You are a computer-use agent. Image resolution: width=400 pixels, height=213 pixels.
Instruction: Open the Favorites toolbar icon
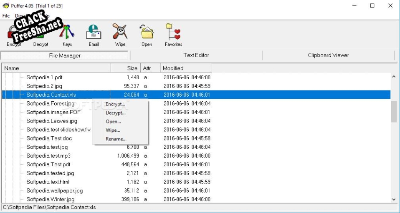(x=173, y=33)
